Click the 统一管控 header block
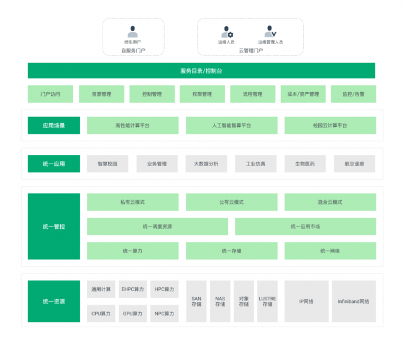 [x=54, y=226]
